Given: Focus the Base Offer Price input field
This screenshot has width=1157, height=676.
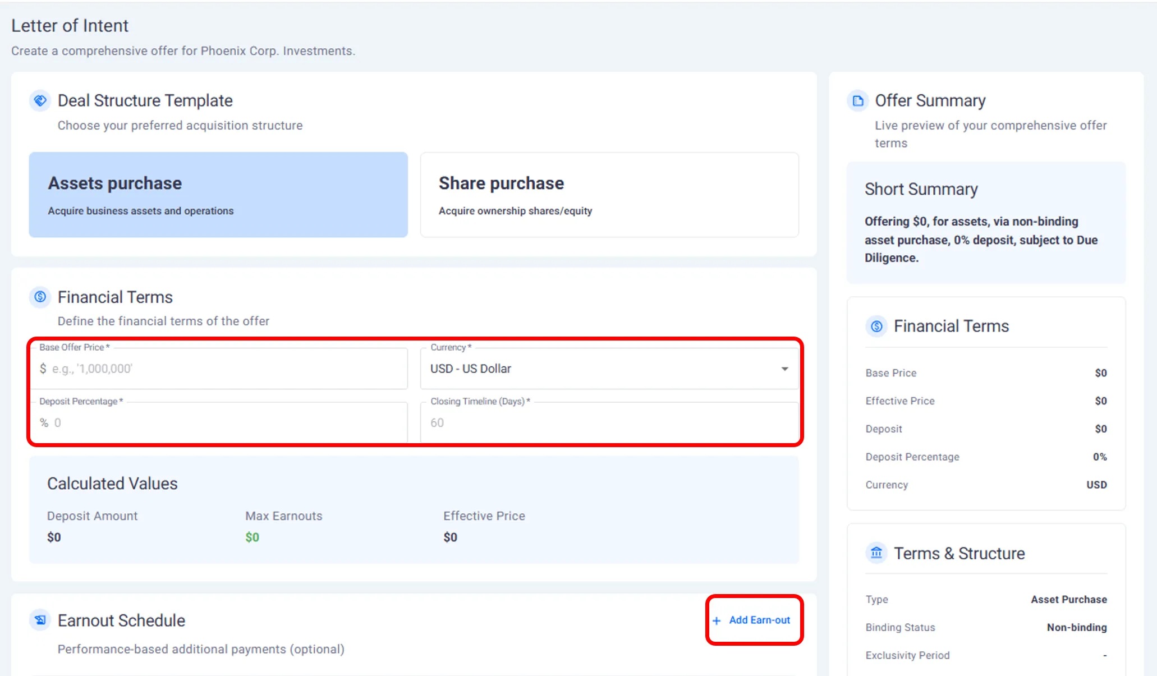Looking at the screenshot, I should 224,369.
